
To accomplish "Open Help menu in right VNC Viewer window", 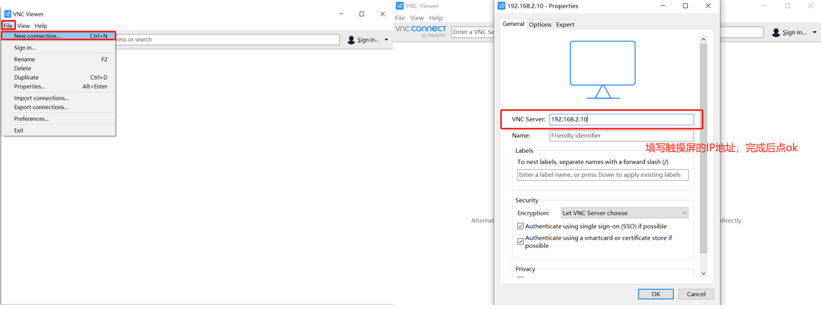I will (436, 18).
